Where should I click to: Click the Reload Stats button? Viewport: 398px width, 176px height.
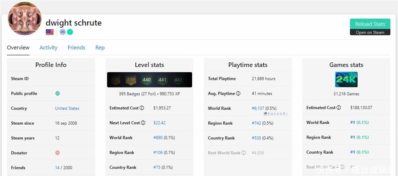point(370,24)
